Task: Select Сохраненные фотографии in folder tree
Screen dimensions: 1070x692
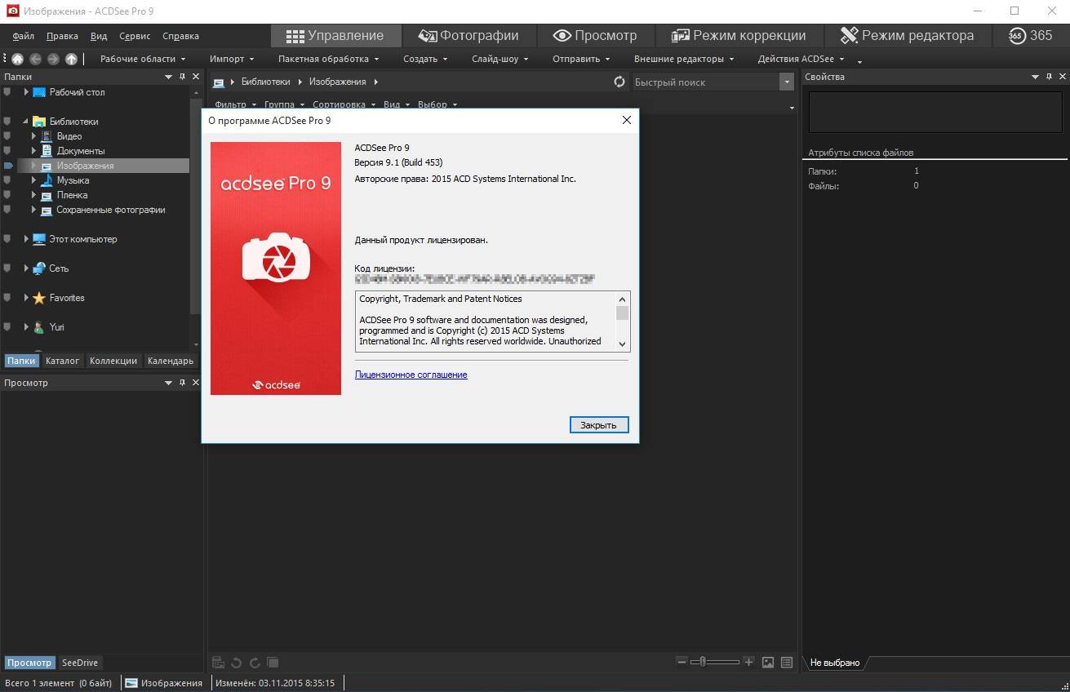Action: (x=110, y=210)
